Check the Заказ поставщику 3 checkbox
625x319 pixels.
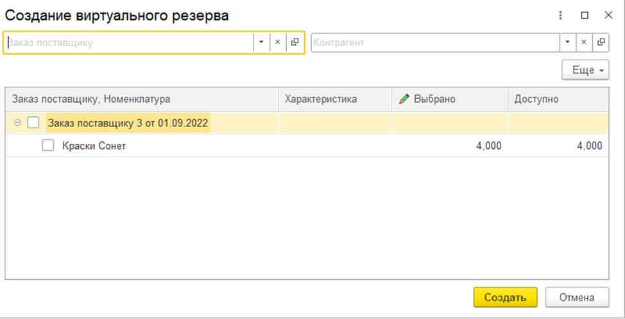[x=33, y=123]
